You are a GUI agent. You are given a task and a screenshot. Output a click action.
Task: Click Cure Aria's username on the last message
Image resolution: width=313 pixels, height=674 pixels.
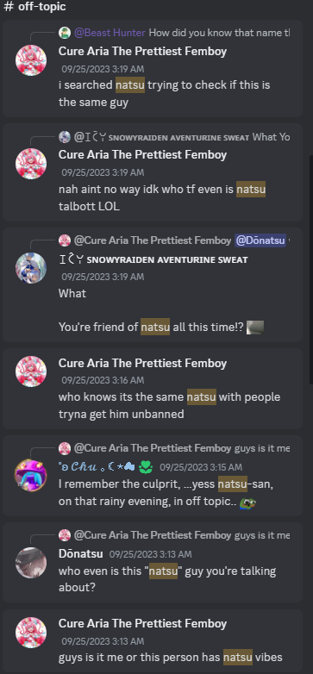point(143,623)
